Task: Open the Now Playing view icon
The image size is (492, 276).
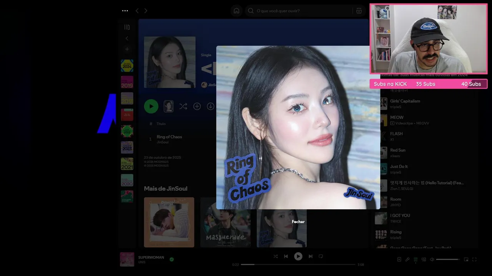Action: 399,260
